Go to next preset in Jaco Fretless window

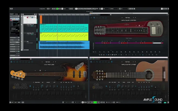pos(53,62)
